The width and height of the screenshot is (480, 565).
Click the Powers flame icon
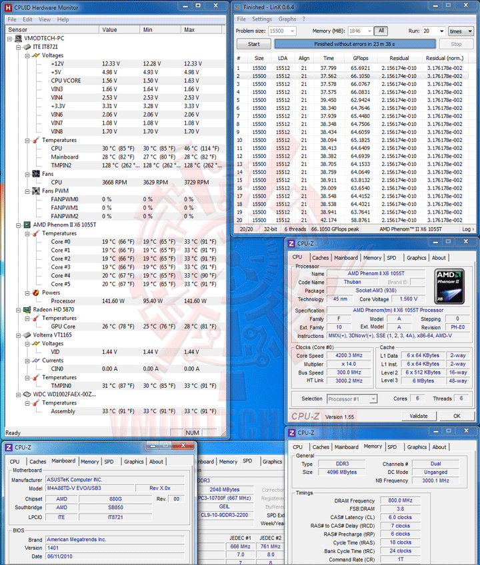coord(36,292)
